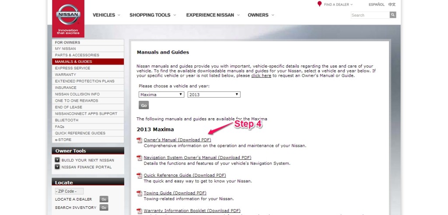
Task: Open My Nissan sidebar item
Action: click(x=88, y=48)
